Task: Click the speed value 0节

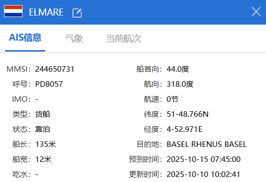Action: click(x=172, y=99)
